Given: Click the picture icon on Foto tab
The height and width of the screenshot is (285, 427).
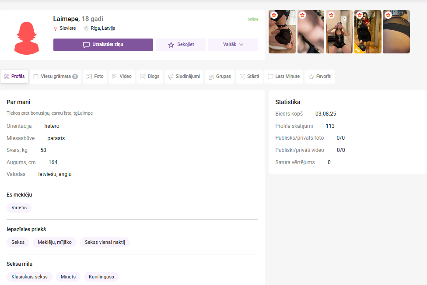Looking at the screenshot, I should click(x=89, y=77).
